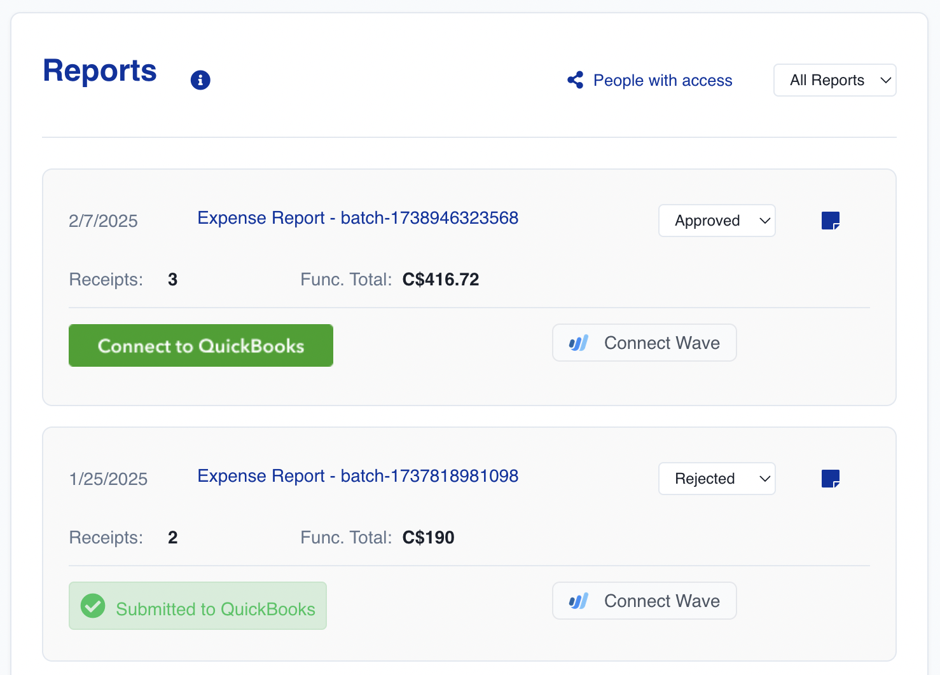
Task: Click the Reports page heading
Action: point(100,71)
